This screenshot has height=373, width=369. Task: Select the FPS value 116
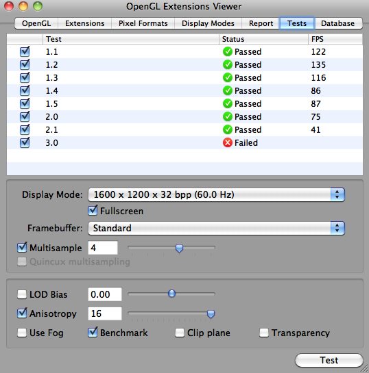318,77
